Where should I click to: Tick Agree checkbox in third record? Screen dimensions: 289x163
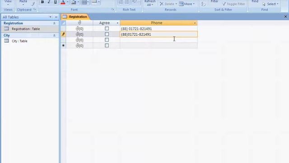[107, 40]
